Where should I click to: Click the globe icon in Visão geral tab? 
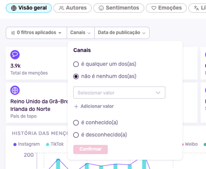click(x=14, y=8)
